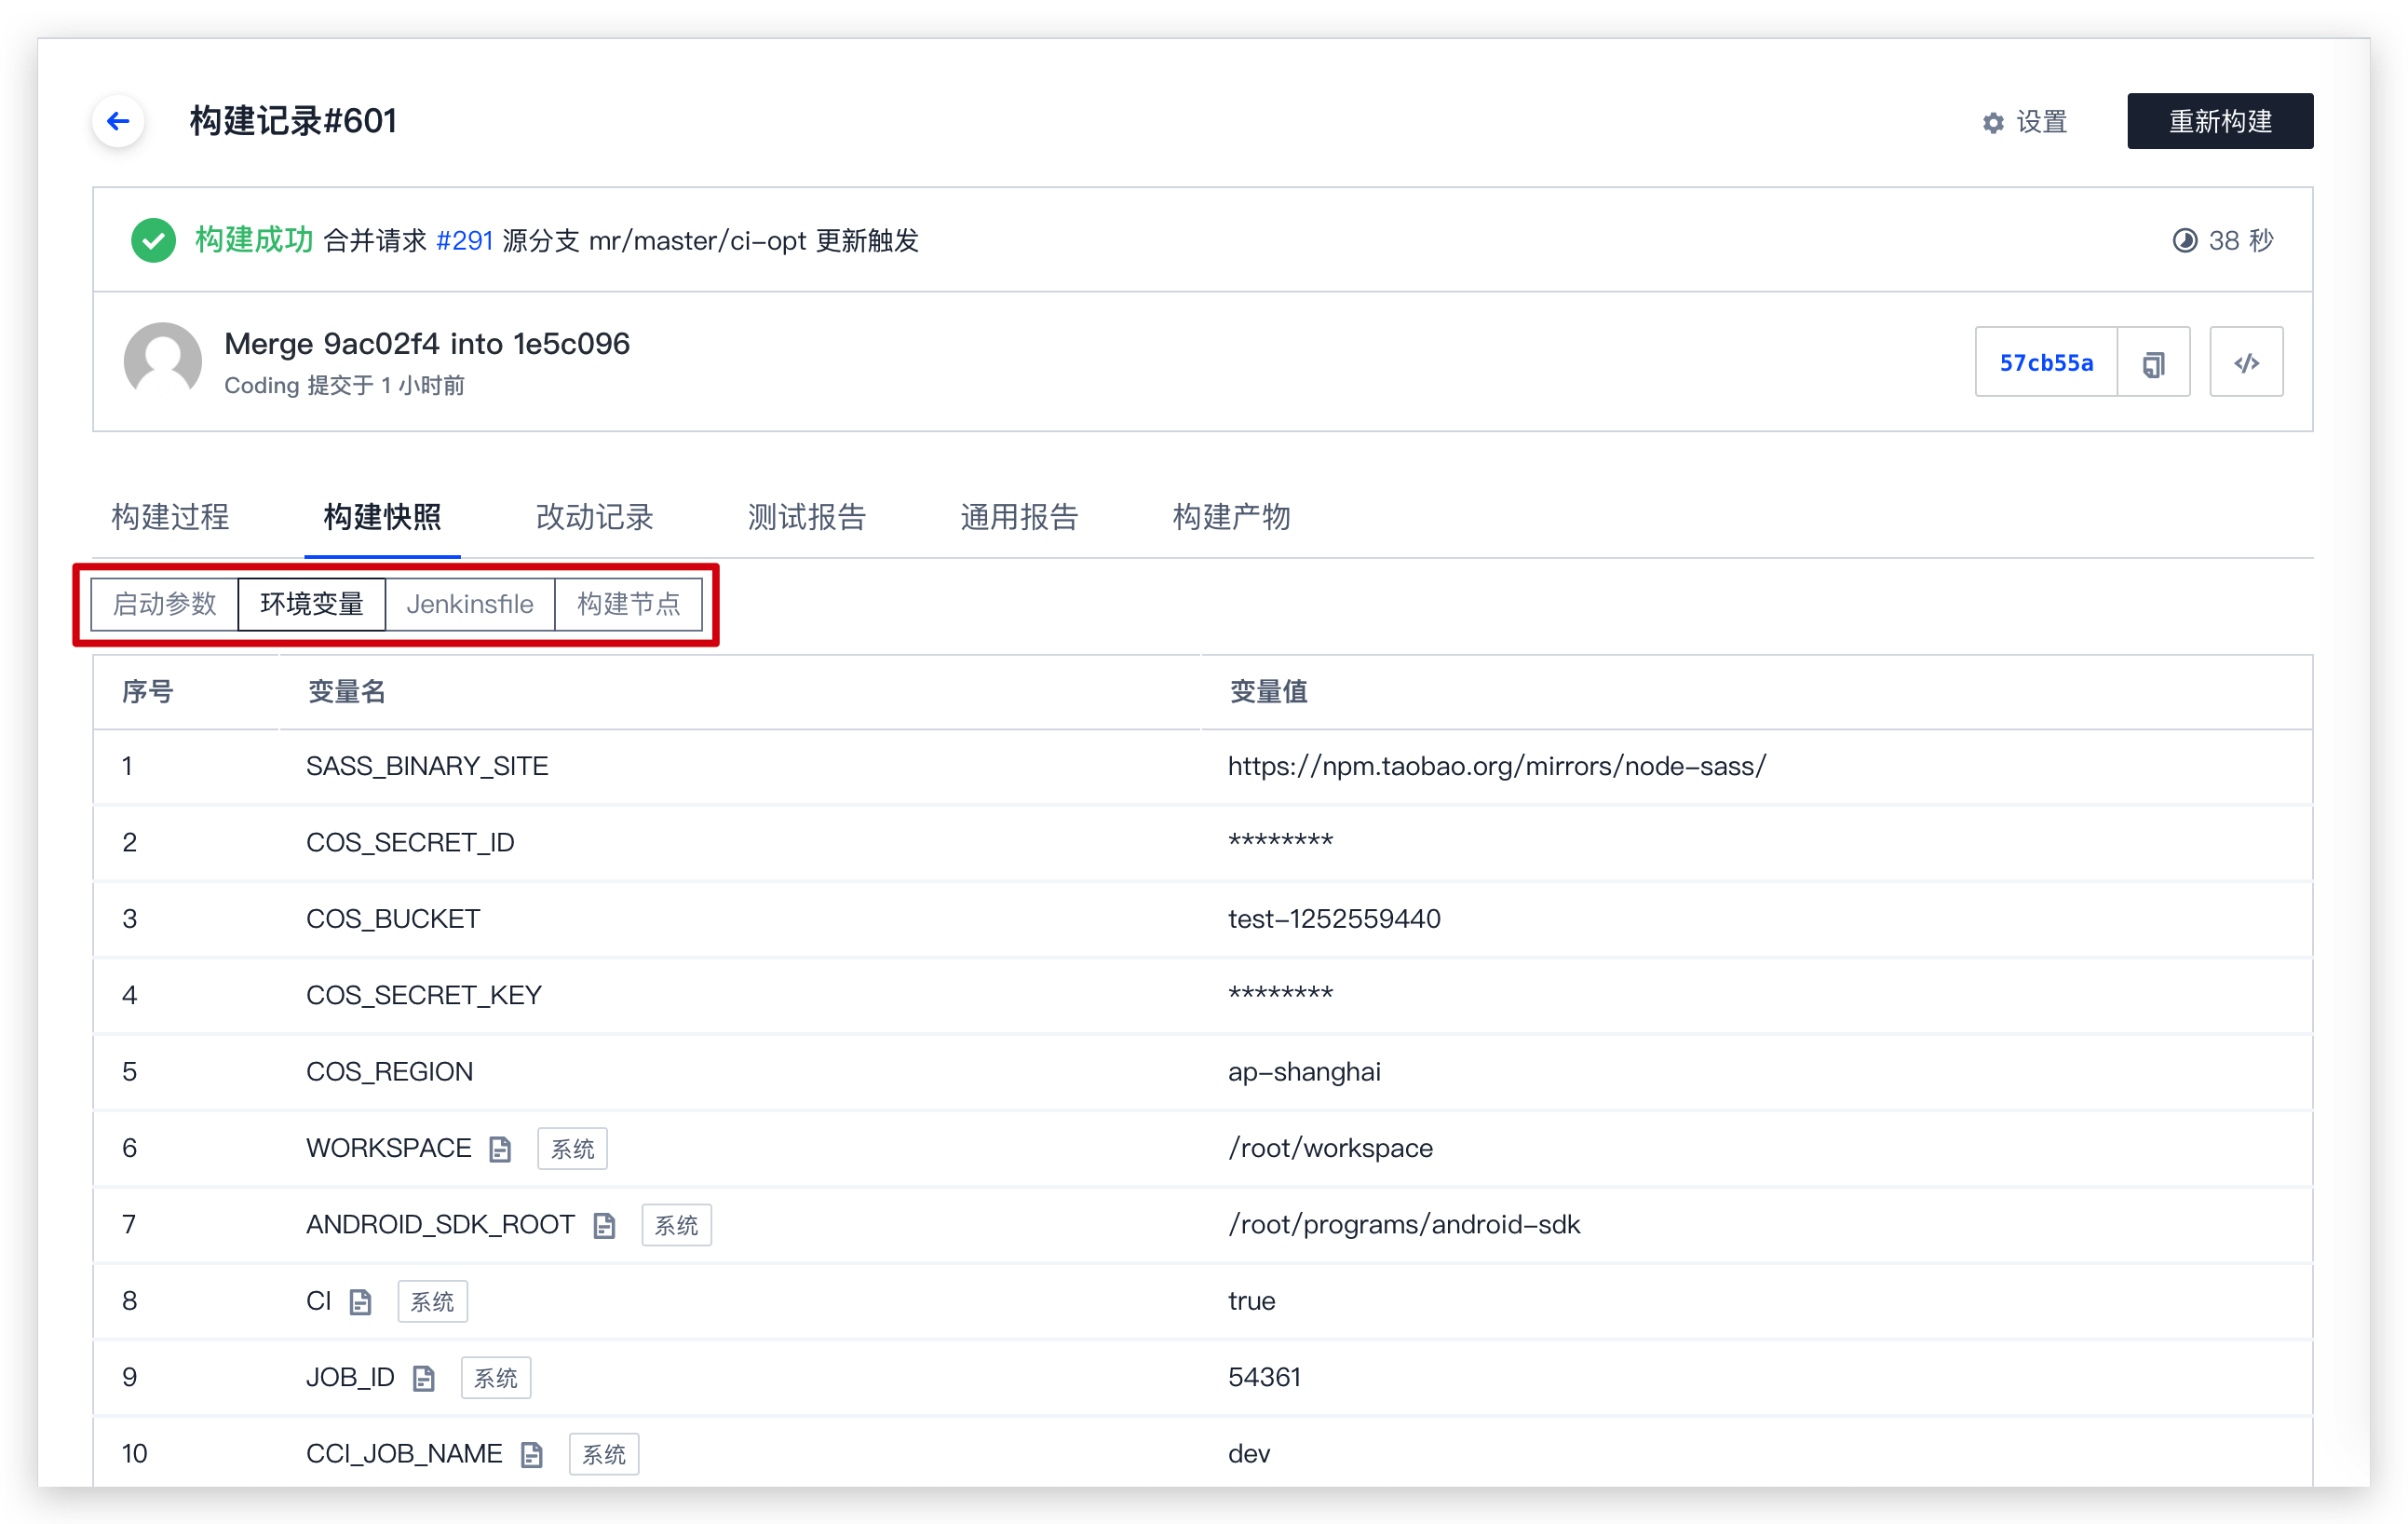Viewport: 2408px width, 1524px height.
Task: Open source code view icon button
Action: pyautogui.click(x=2246, y=362)
